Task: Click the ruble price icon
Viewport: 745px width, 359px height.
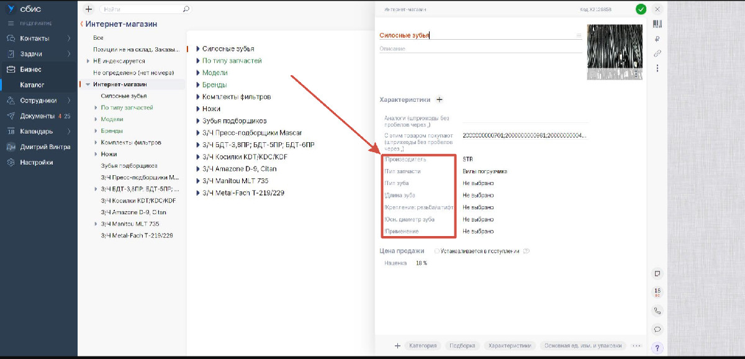Action: click(657, 39)
